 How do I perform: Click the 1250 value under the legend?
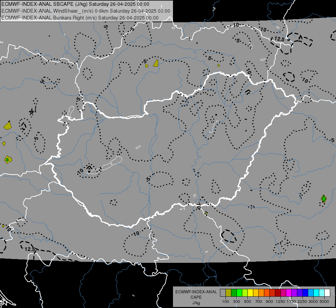point(280,301)
